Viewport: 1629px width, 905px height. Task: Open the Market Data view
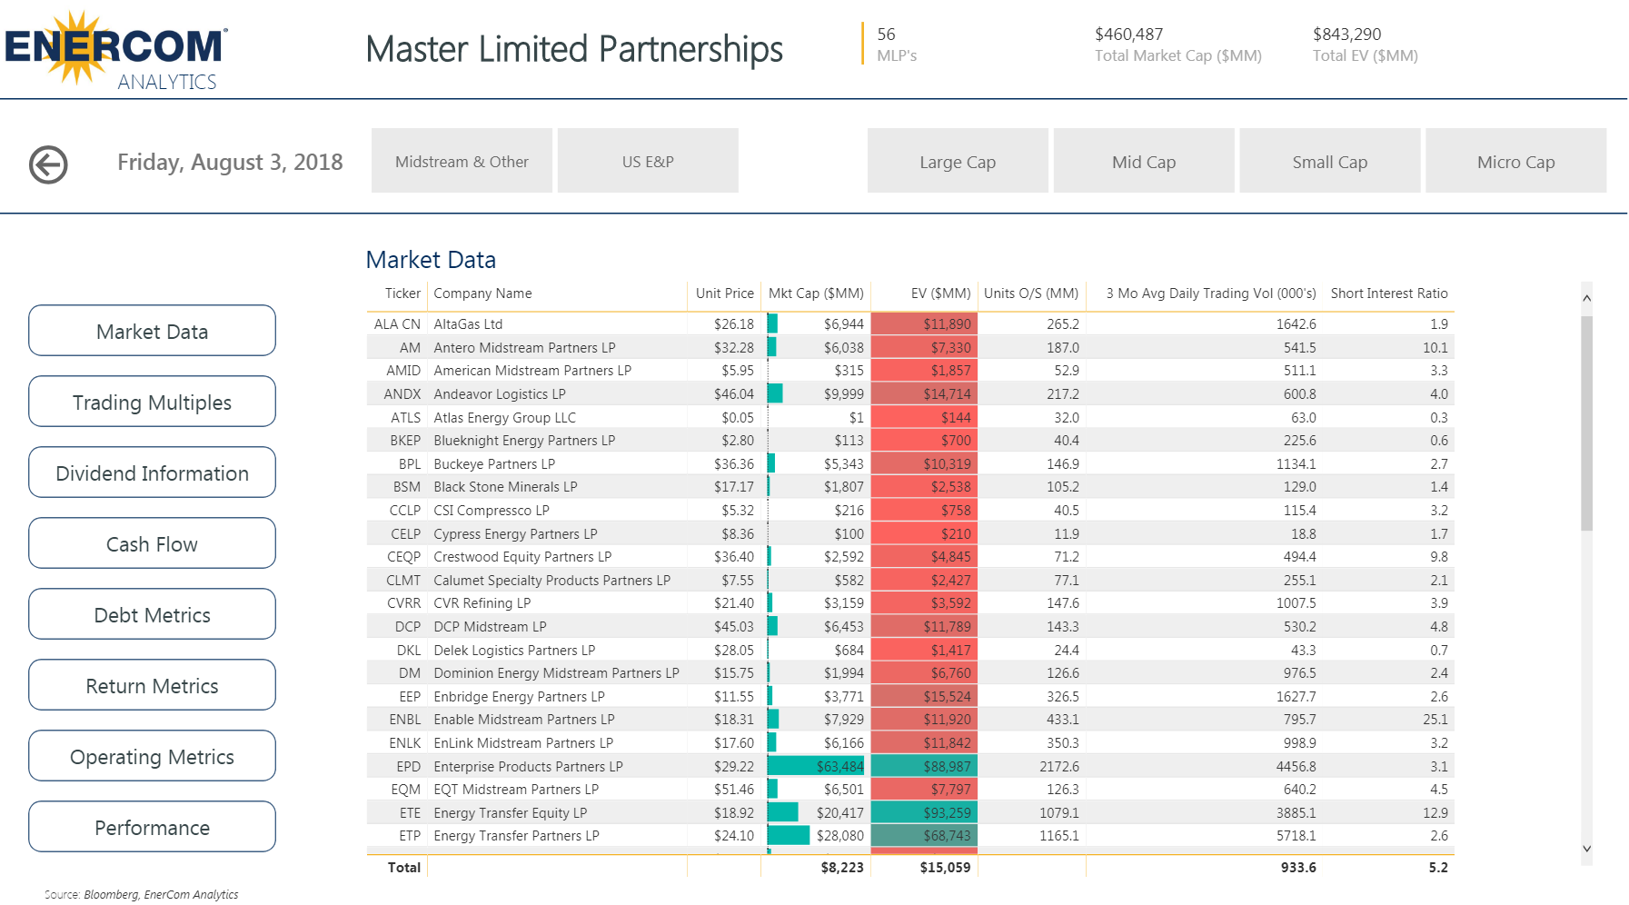152,331
